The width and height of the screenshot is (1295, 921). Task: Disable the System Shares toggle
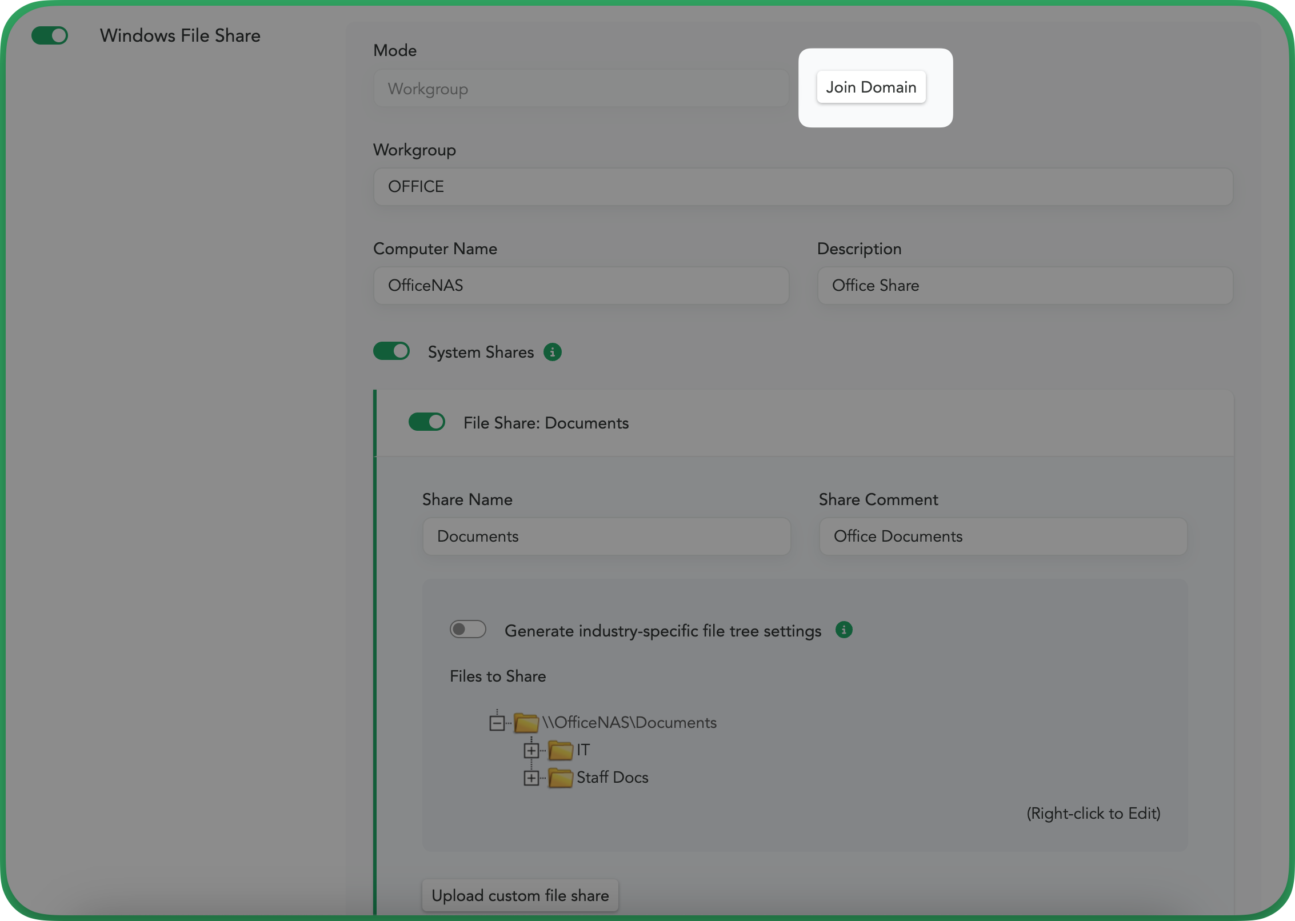pos(391,351)
